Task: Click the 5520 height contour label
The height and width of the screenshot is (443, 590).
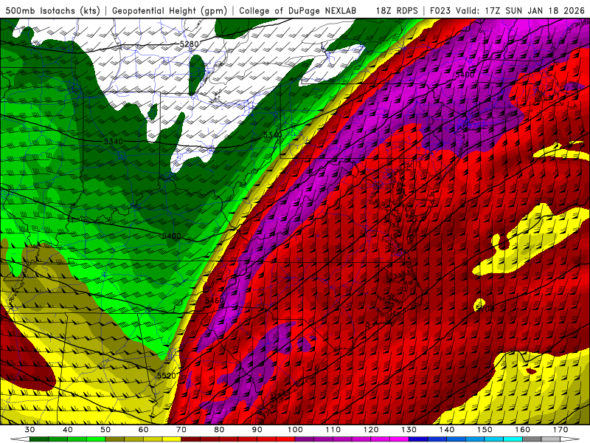Action: click(x=167, y=376)
